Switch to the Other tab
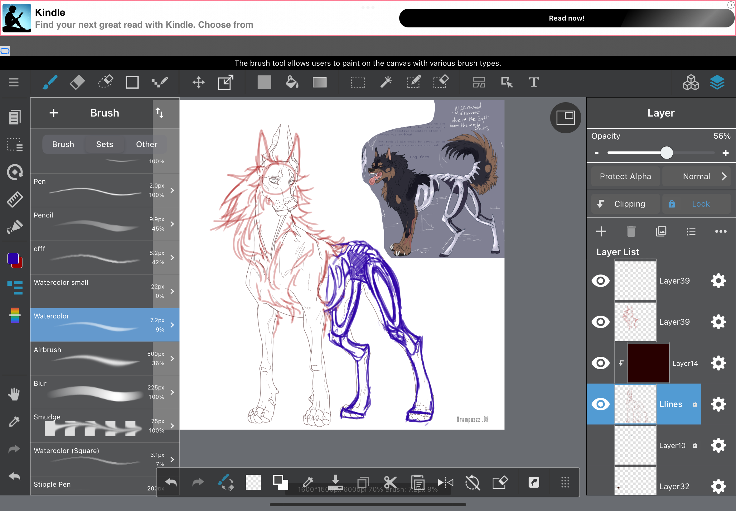Screen dimensions: 736x511 [x=147, y=144]
